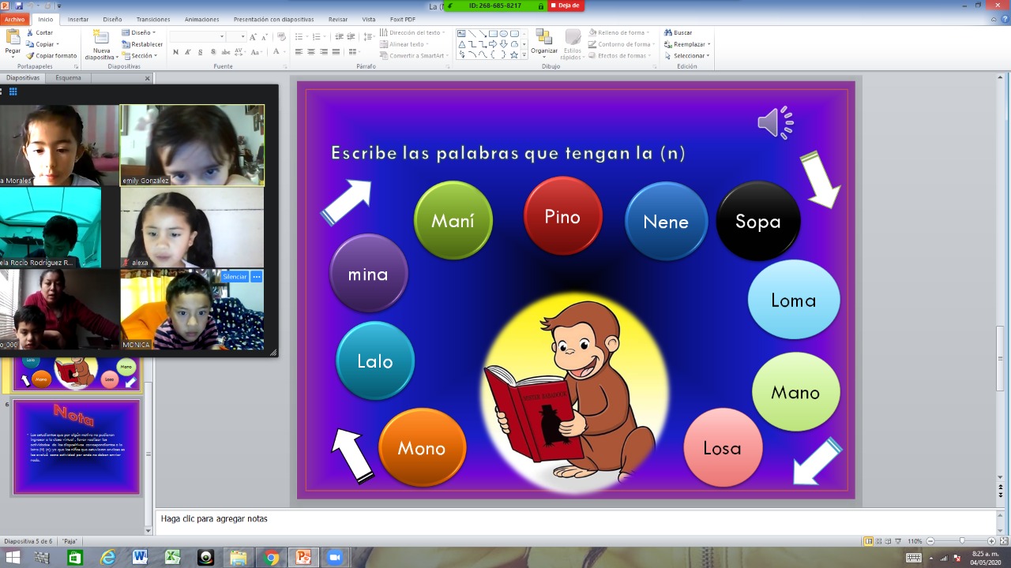Click Buscar find button
The height and width of the screenshot is (568, 1011).
[679, 33]
